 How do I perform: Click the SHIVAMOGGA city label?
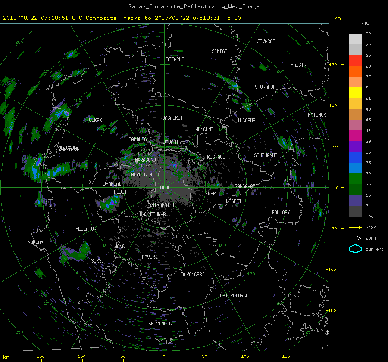[x=161, y=324]
